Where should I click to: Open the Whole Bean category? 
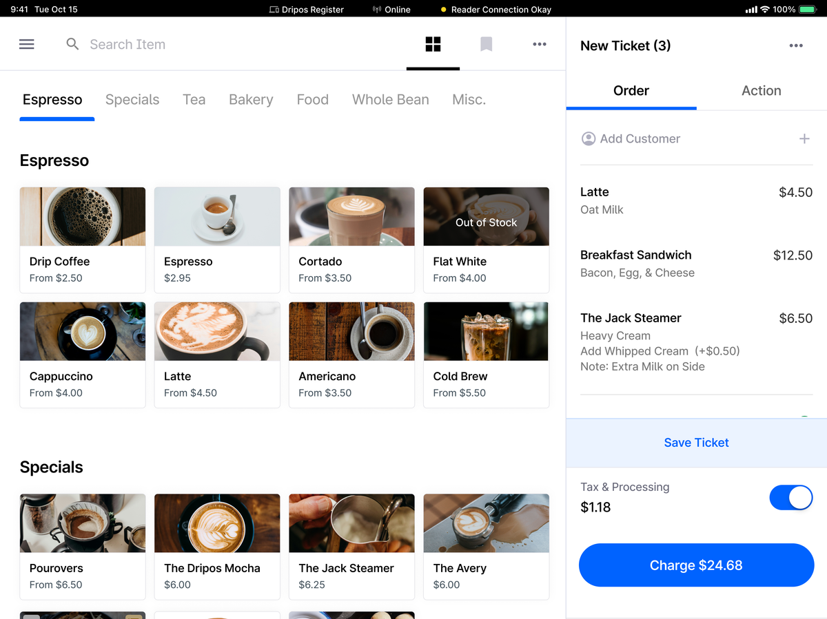(x=390, y=99)
